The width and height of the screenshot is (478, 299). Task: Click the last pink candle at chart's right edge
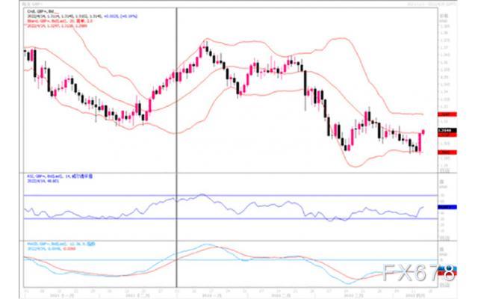point(423,132)
